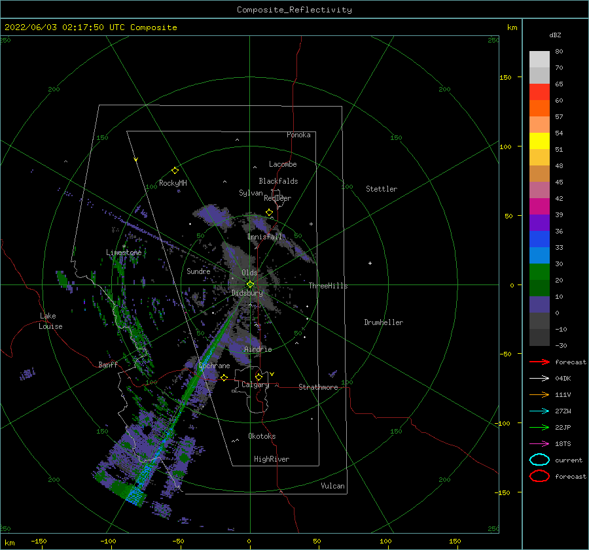
Task: Click the Sylvan label
Action: pos(251,193)
